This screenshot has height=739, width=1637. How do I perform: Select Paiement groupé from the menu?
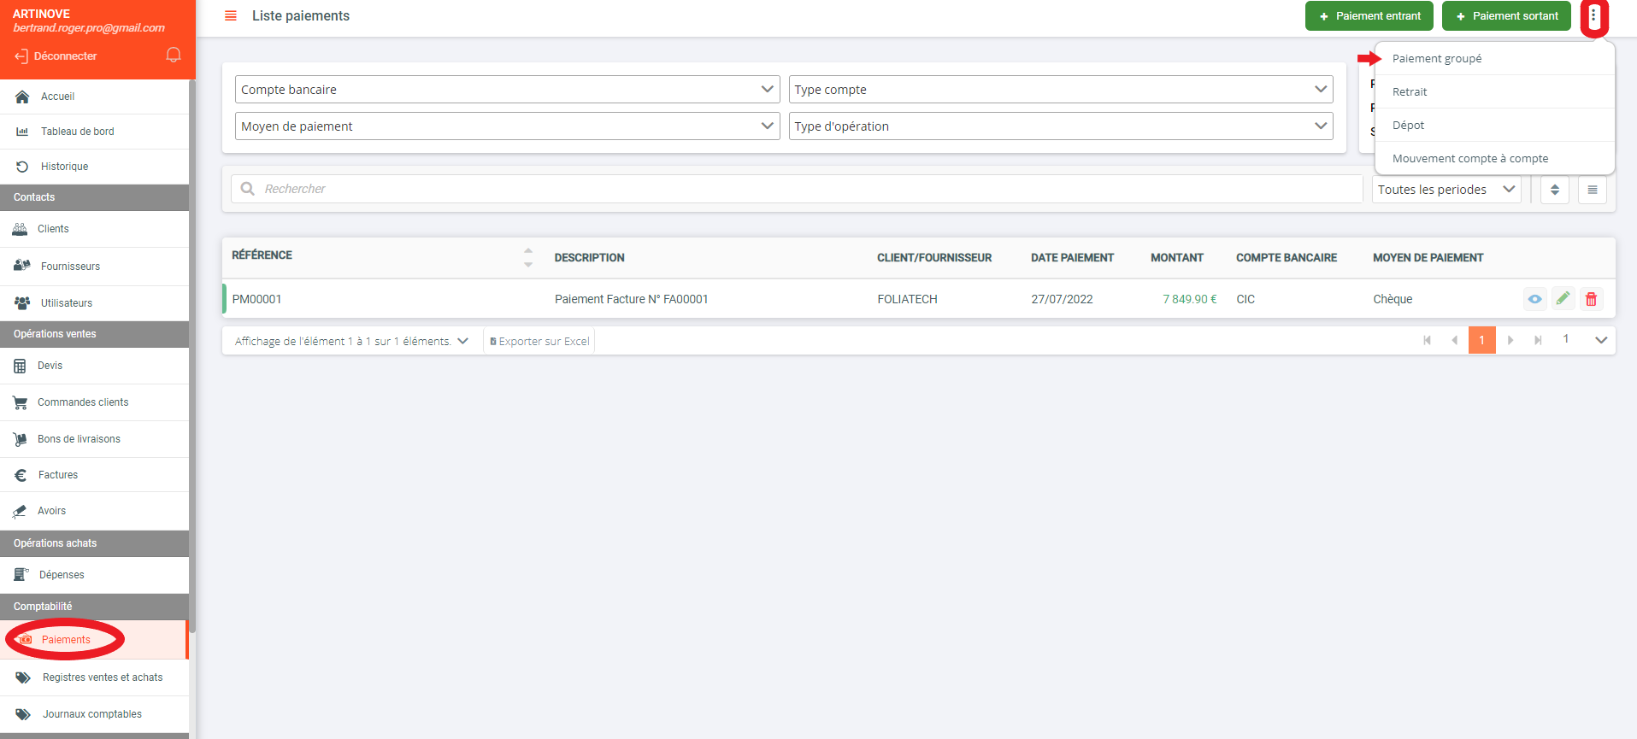(1436, 59)
